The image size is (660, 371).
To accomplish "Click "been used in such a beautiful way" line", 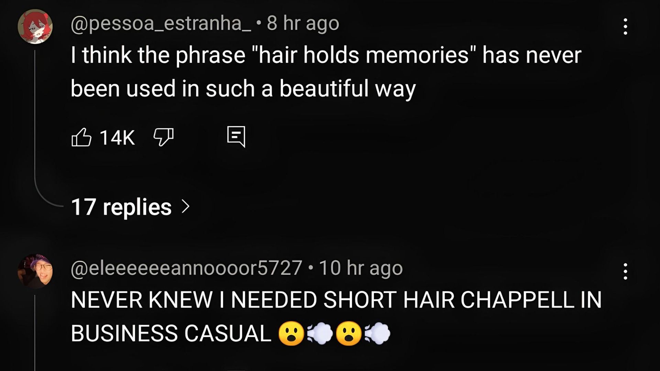I will pos(243,89).
